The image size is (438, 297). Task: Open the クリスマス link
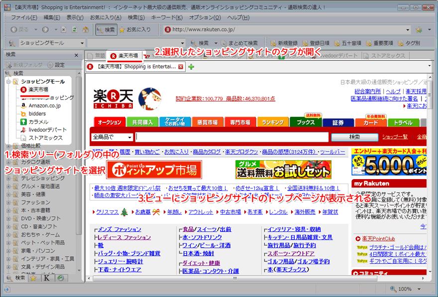coord(108,212)
